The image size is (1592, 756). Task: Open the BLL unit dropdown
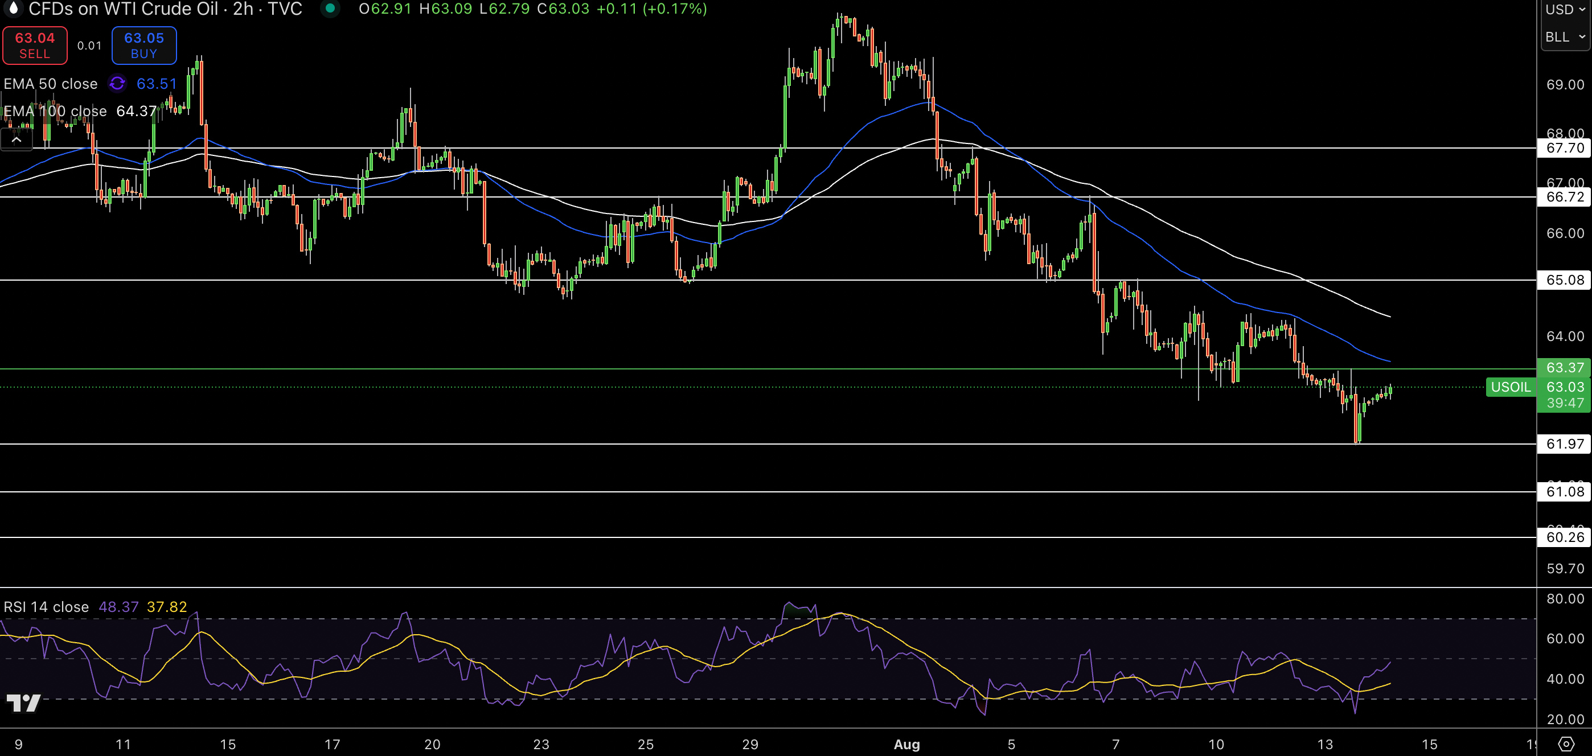coord(1564,37)
